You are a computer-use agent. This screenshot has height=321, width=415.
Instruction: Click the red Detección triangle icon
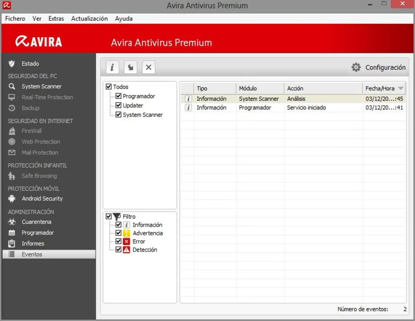[127, 250]
